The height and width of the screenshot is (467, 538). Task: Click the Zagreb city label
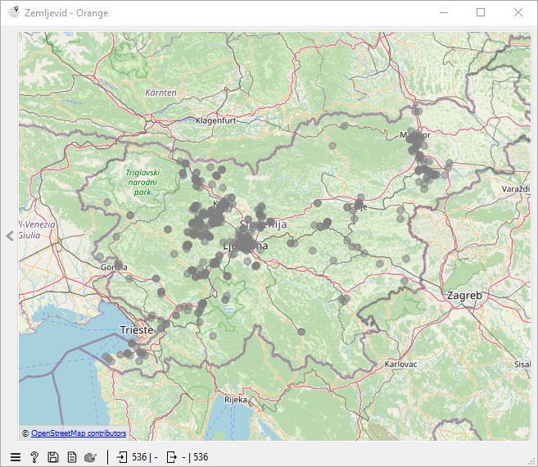464,295
